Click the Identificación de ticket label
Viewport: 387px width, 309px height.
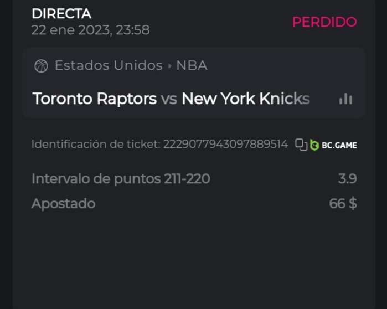point(95,145)
